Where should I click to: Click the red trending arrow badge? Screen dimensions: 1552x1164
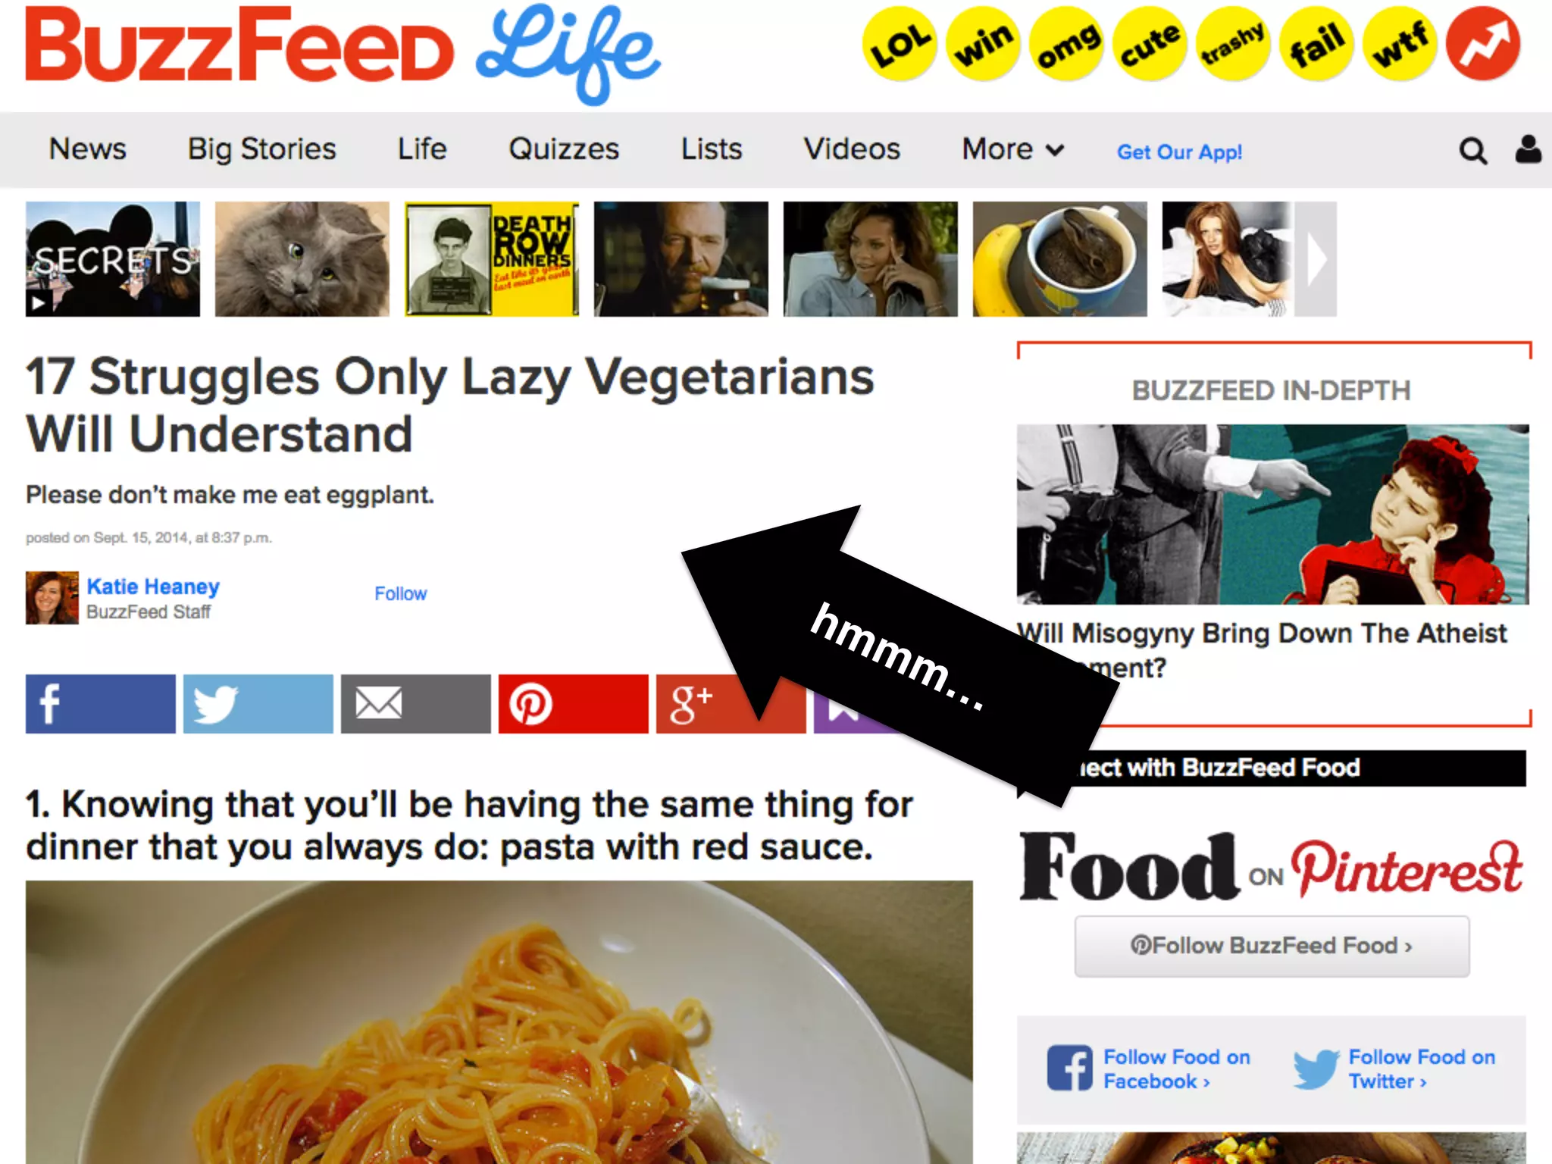1482,44
